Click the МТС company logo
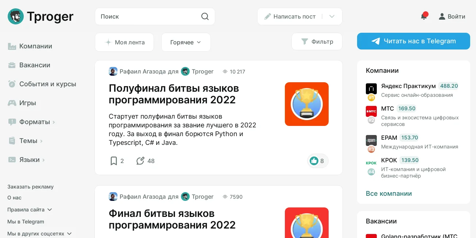476x238 pixels. coord(371,111)
